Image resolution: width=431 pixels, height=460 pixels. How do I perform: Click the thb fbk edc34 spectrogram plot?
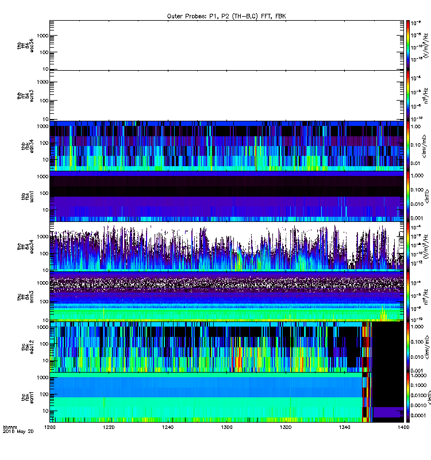coord(226,146)
